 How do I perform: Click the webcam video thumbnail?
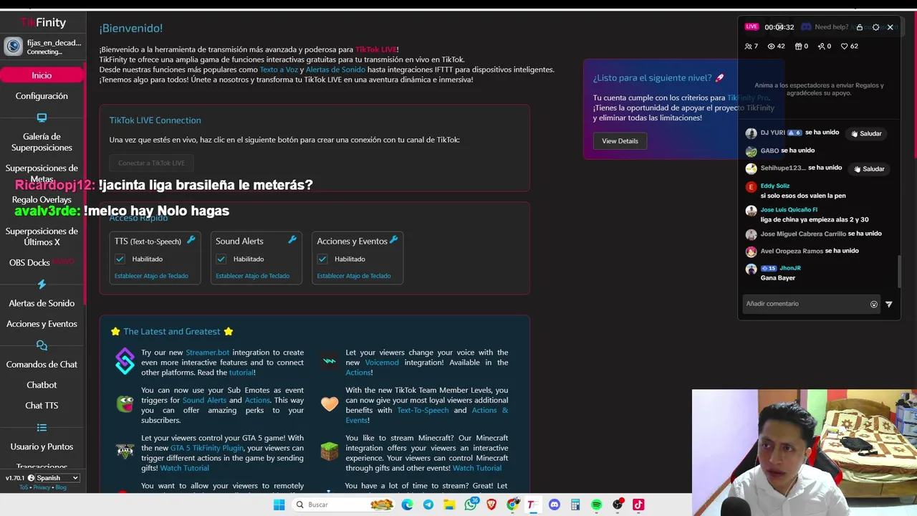click(x=805, y=453)
